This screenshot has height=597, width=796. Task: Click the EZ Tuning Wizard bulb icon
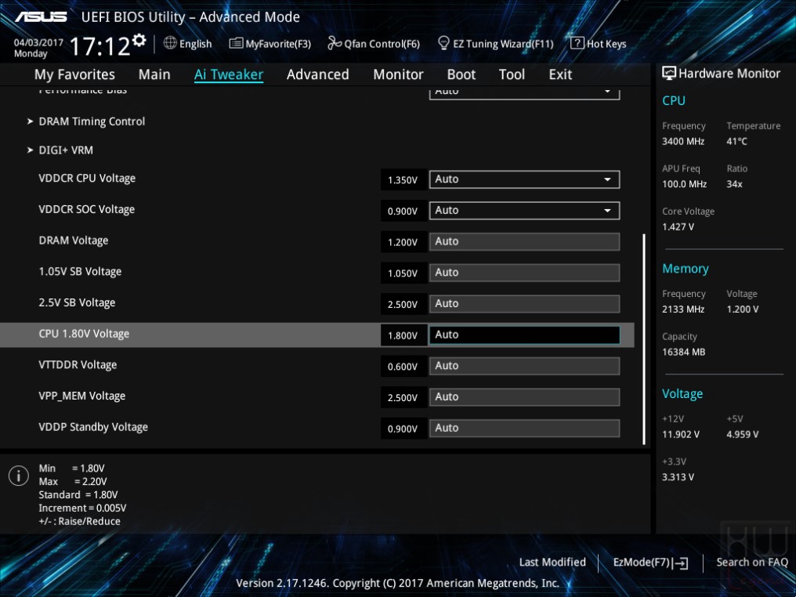click(443, 43)
